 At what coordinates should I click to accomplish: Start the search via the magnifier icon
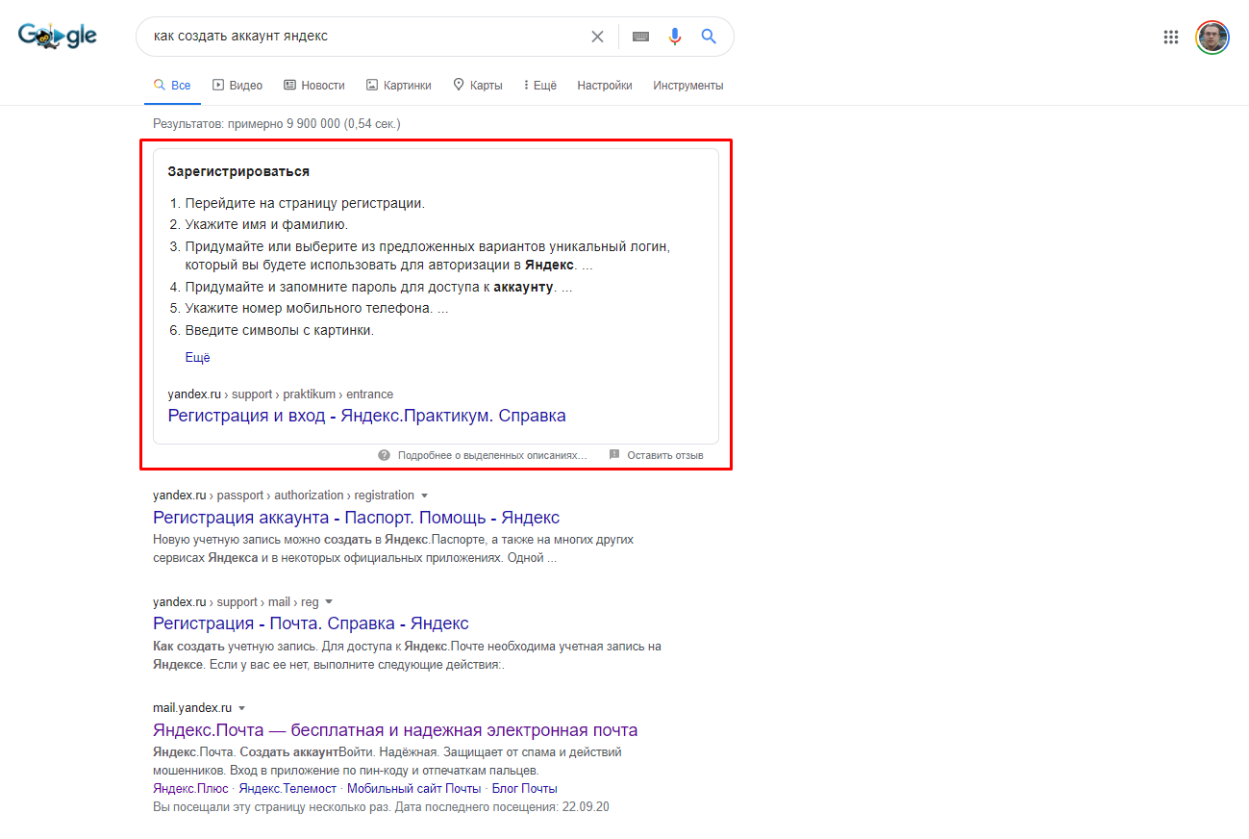coord(709,36)
